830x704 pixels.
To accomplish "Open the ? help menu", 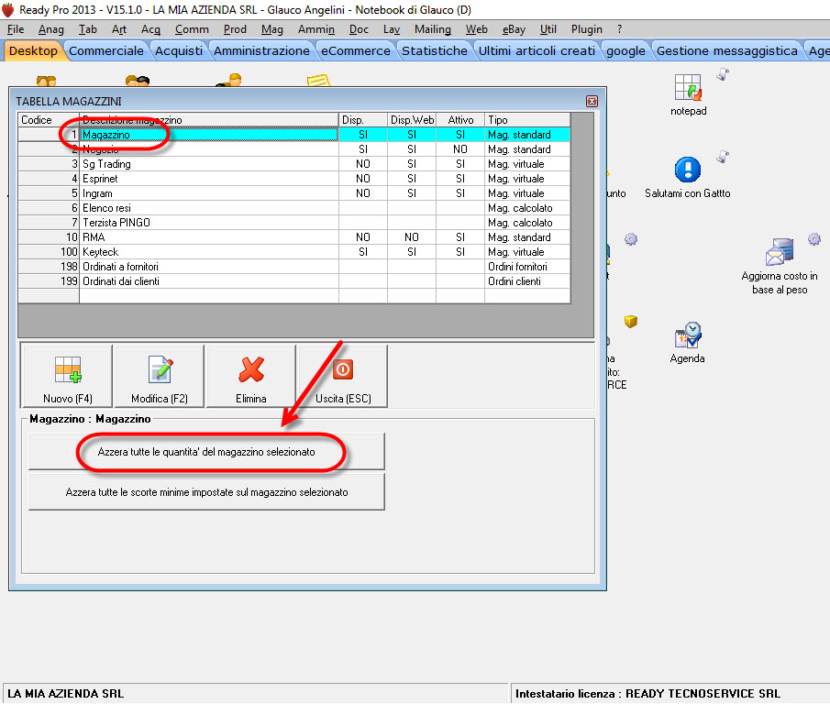I will point(619,29).
